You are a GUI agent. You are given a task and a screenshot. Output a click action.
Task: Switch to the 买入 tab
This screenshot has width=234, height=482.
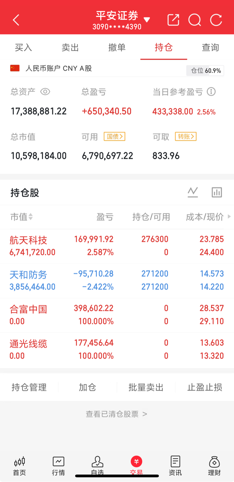click(x=23, y=47)
